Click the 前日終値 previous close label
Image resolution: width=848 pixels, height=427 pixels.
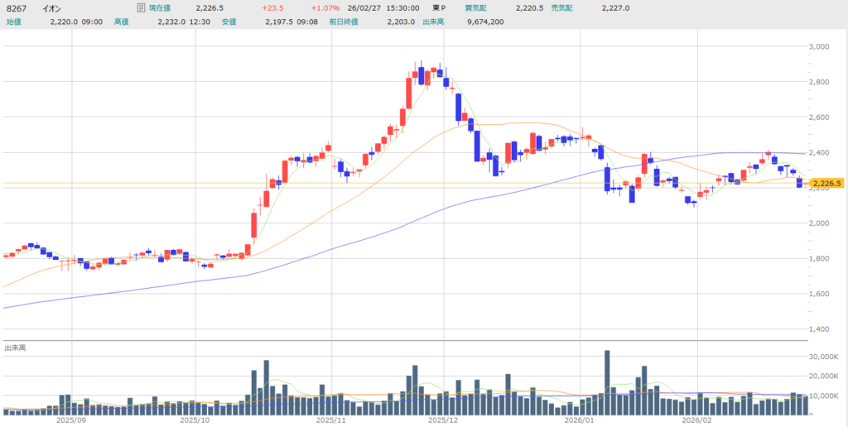(344, 22)
